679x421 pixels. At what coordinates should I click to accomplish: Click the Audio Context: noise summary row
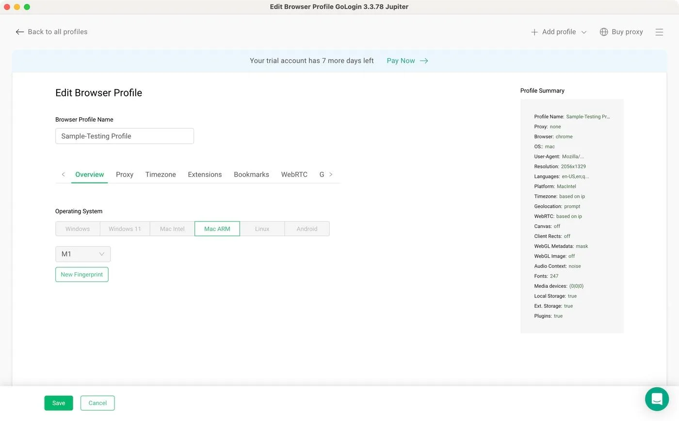[x=557, y=266]
